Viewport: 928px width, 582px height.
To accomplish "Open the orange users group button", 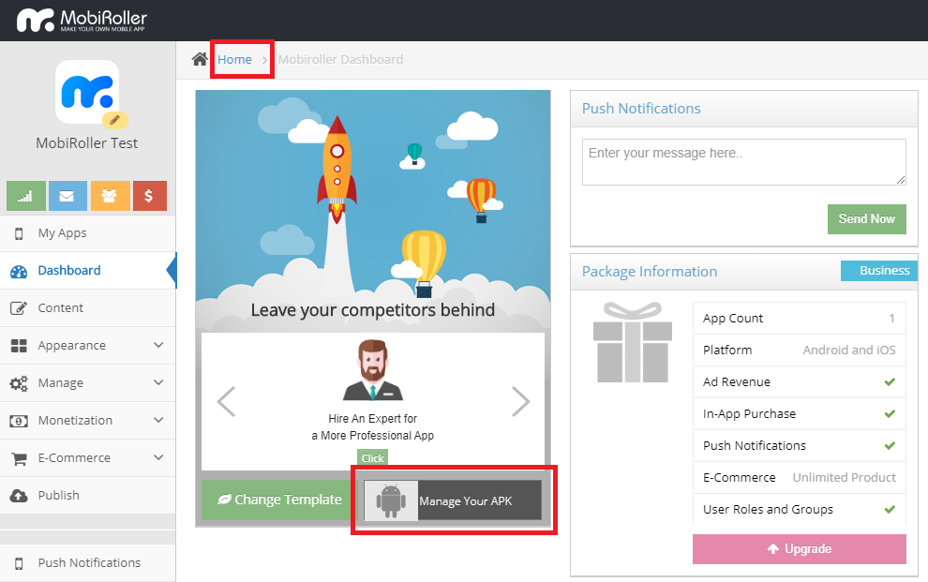I will 110,196.
